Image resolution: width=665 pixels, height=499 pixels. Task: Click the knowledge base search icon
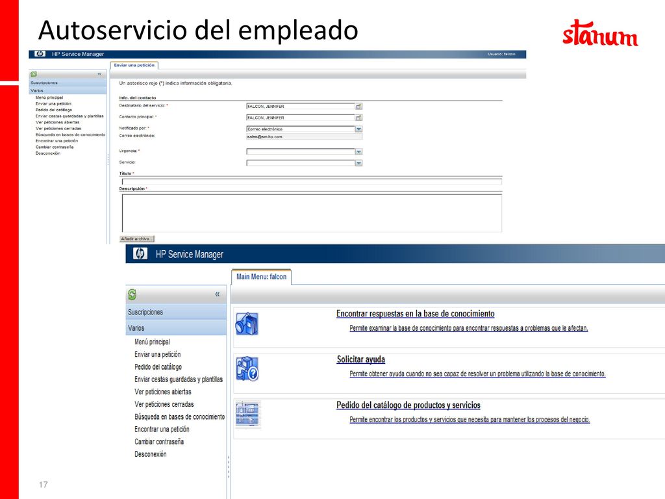coord(247,324)
